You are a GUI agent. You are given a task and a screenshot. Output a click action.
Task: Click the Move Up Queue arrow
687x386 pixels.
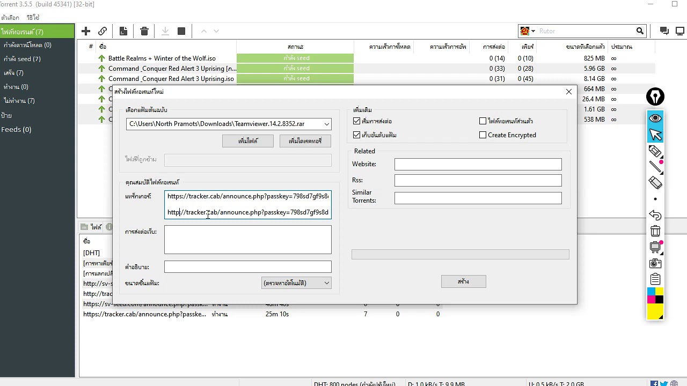coord(204,31)
